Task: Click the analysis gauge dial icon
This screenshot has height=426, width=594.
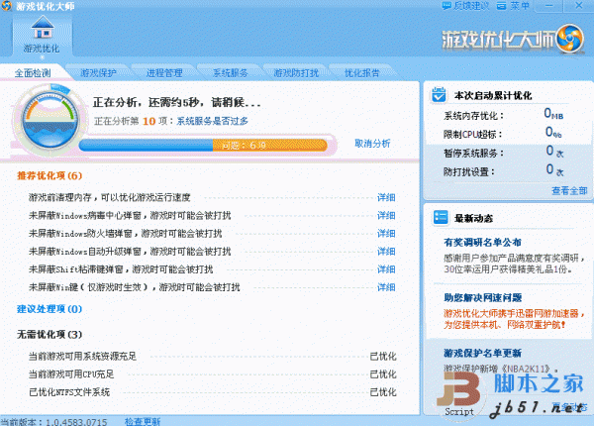Action: [x=49, y=121]
